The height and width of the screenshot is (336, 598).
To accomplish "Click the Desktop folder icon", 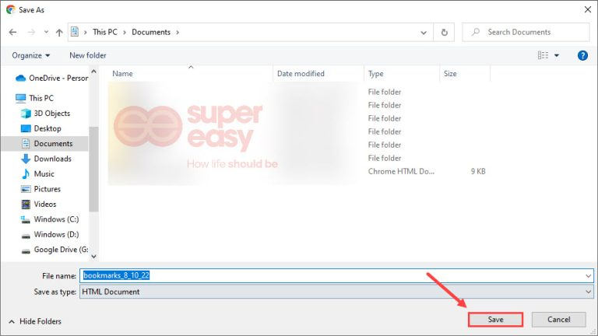I will click(26, 129).
